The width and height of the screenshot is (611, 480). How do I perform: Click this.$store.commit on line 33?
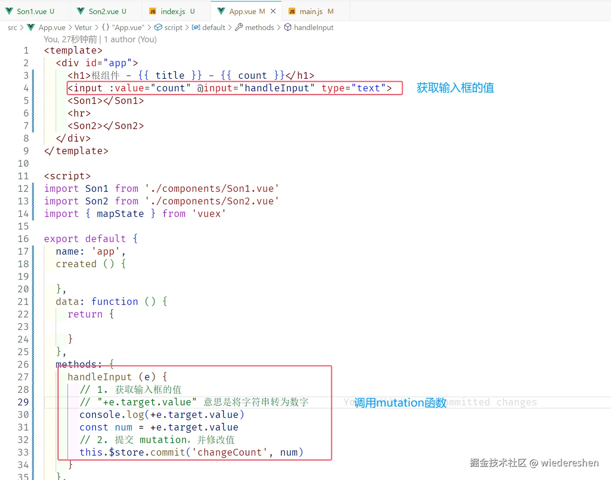(x=132, y=453)
